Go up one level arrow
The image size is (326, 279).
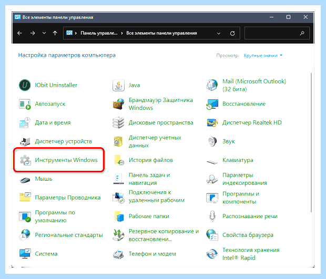[55, 33]
